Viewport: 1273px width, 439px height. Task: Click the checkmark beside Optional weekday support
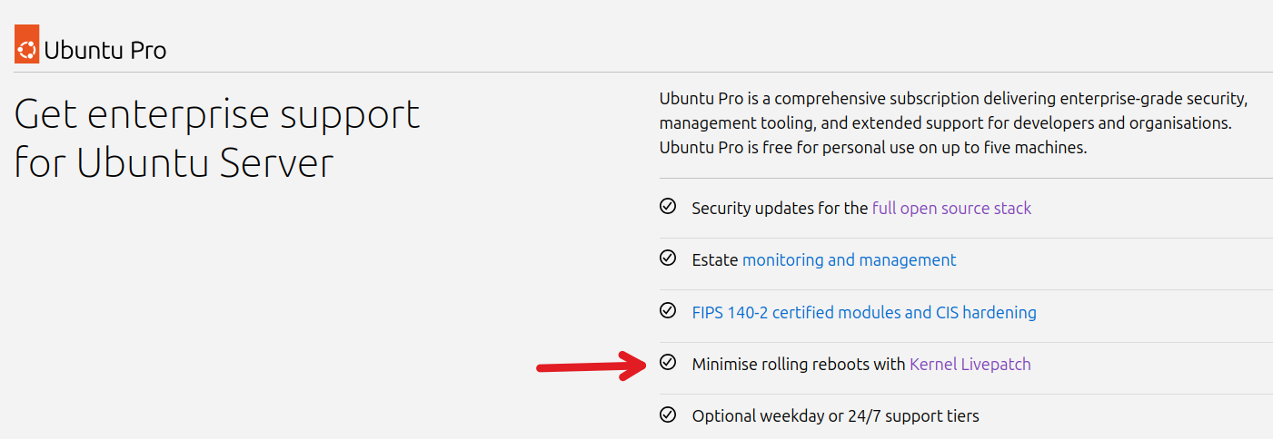tap(668, 415)
